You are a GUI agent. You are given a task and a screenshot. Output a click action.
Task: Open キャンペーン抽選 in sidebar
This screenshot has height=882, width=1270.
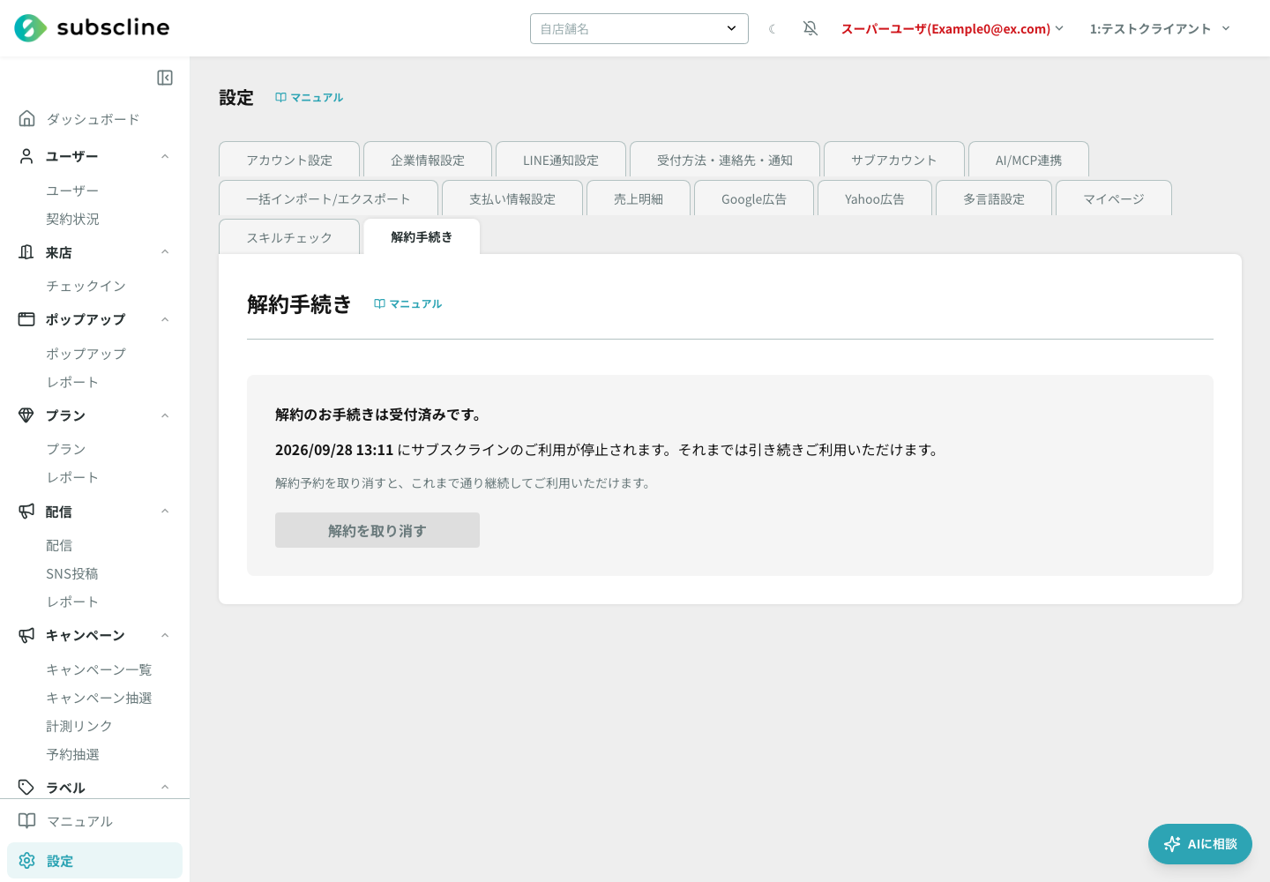pos(99,698)
